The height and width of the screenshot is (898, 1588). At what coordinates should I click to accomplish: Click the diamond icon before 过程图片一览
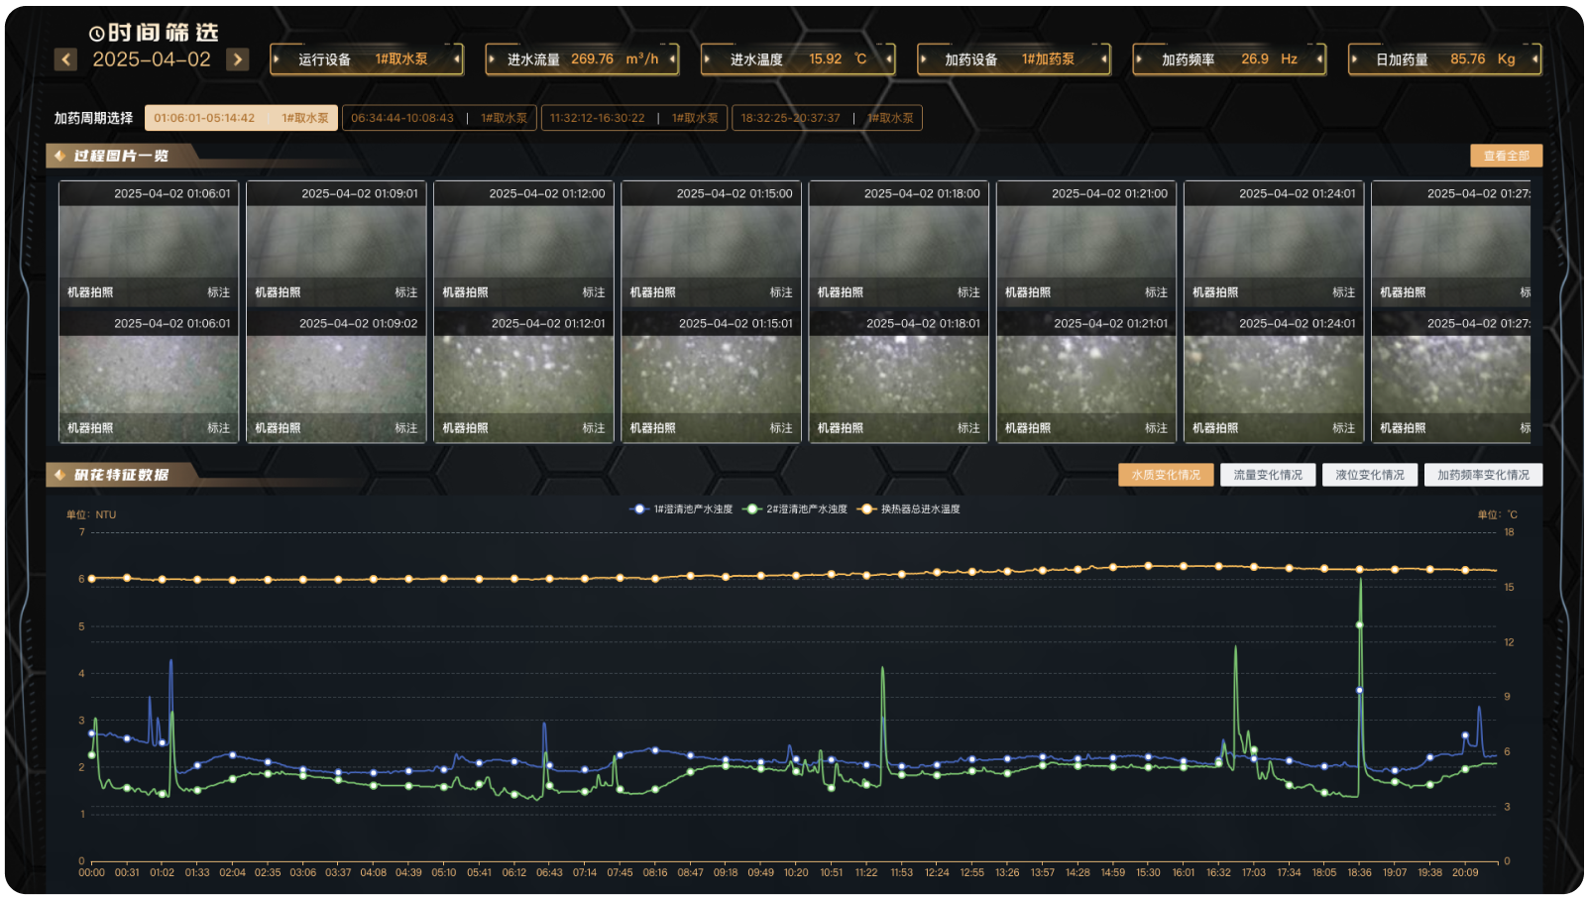coord(59,156)
